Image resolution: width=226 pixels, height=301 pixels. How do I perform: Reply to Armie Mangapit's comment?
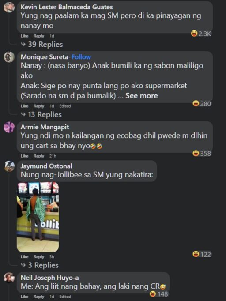click(39, 156)
